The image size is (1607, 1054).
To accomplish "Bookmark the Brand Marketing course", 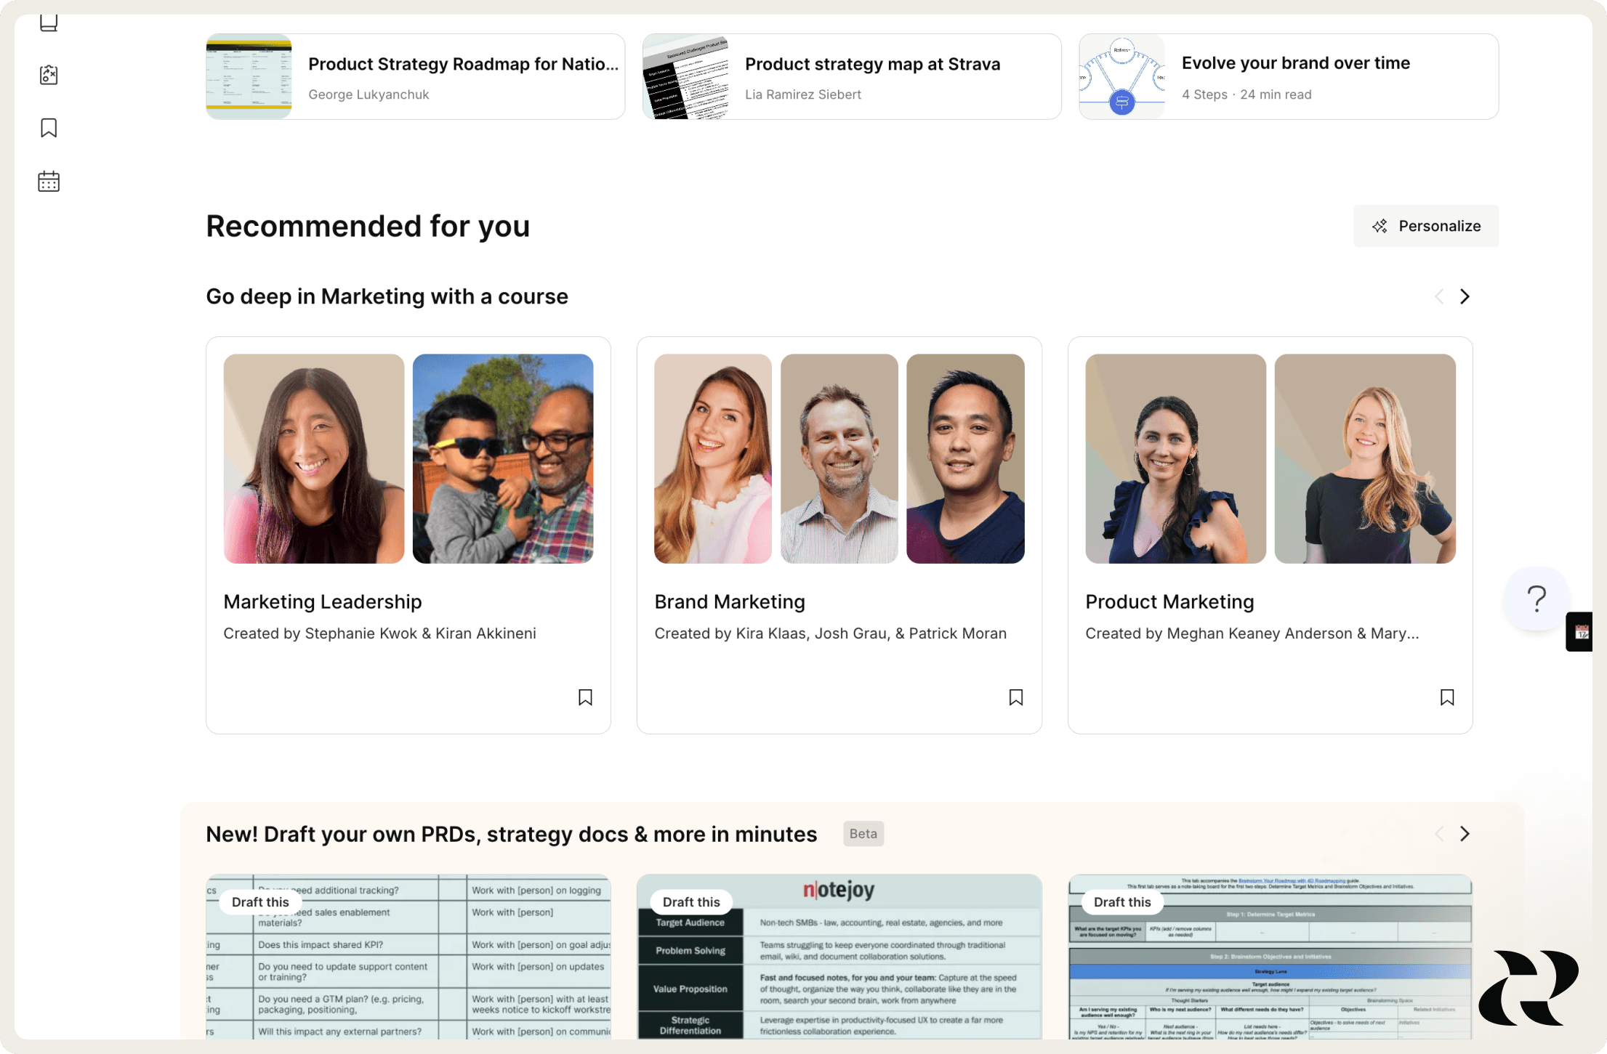I will coord(1016,697).
